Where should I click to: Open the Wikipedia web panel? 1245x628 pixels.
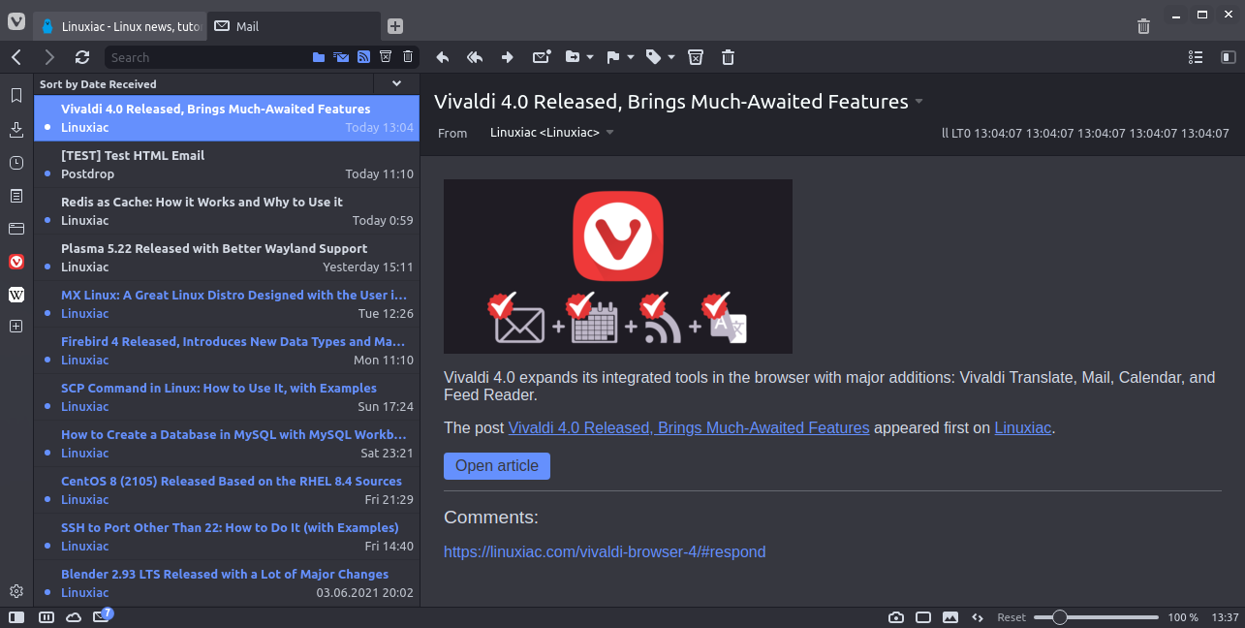pyautogui.click(x=16, y=295)
